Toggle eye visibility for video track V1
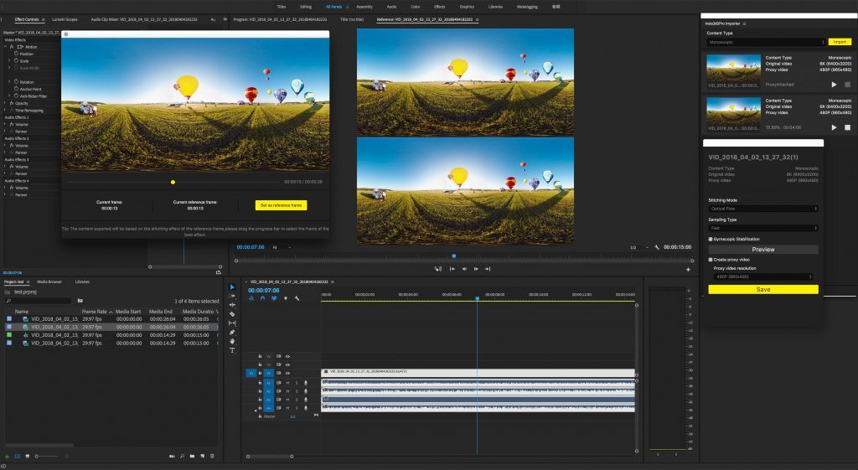This screenshot has width=858, height=470. click(x=287, y=373)
